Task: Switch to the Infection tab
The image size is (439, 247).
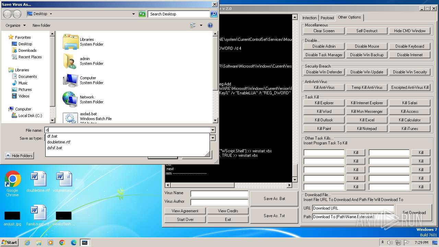Action: click(309, 18)
